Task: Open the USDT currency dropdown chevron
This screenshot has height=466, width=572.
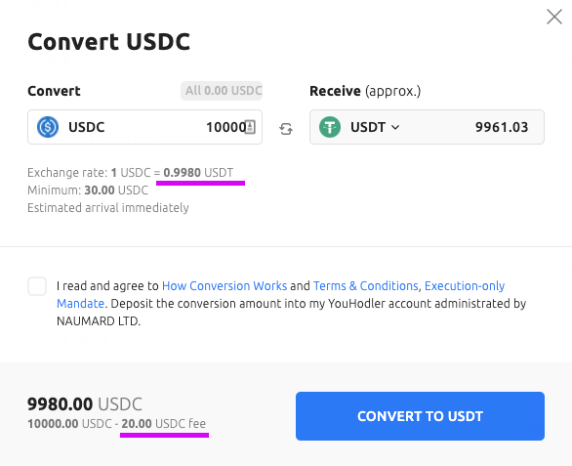Action: tap(395, 127)
